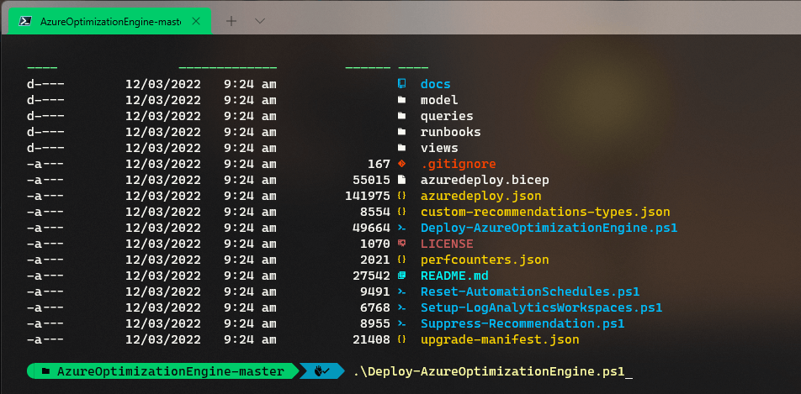Click the README.md file name
The height and width of the screenshot is (394, 801).
pos(454,276)
